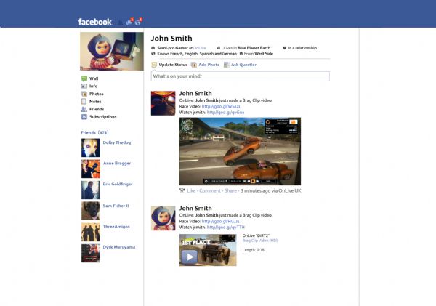Play the DiRT2 Brag Clip video

(x=189, y=257)
